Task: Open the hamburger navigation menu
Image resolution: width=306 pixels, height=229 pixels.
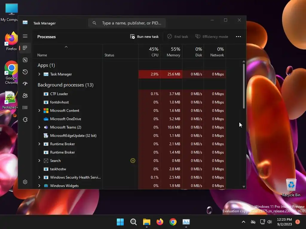Action: click(x=25, y=36)
